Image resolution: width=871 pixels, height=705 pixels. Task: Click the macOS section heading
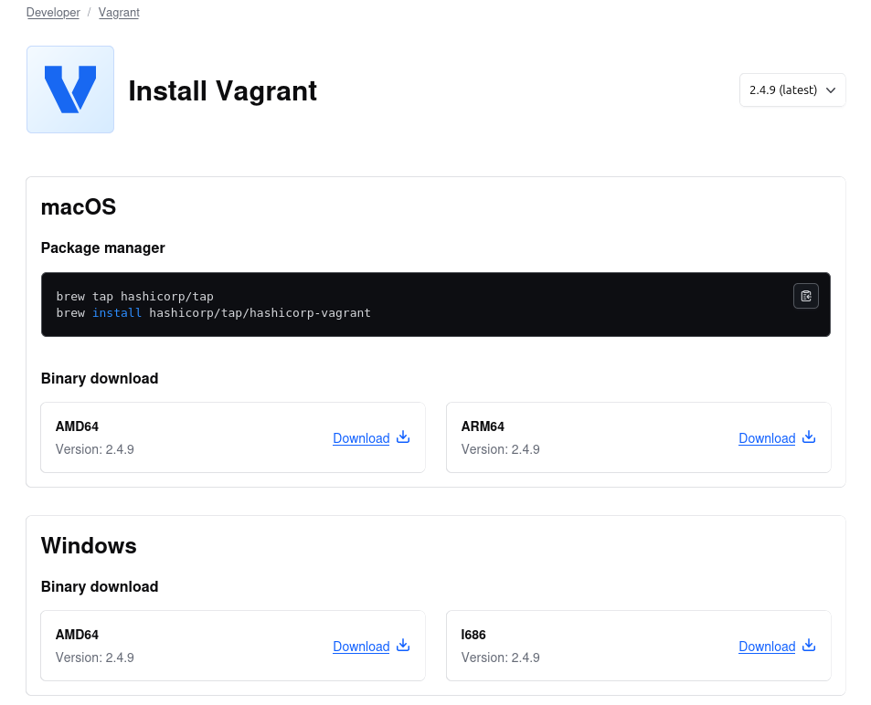click(79, 206)
